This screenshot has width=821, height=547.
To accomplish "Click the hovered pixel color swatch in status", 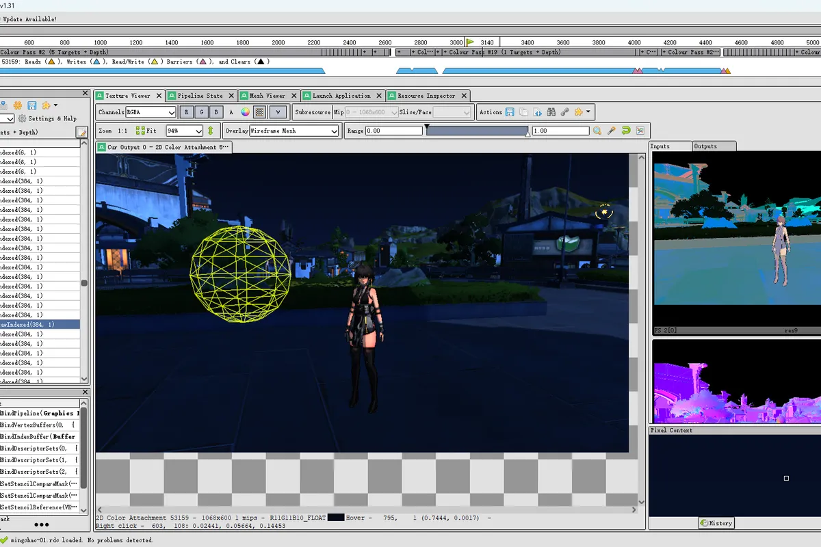I will click(336, 518).
